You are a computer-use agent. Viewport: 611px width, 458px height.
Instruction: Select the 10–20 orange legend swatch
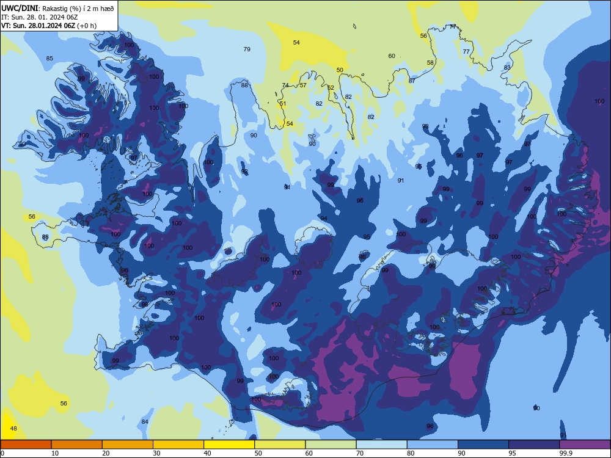(77, 445)
